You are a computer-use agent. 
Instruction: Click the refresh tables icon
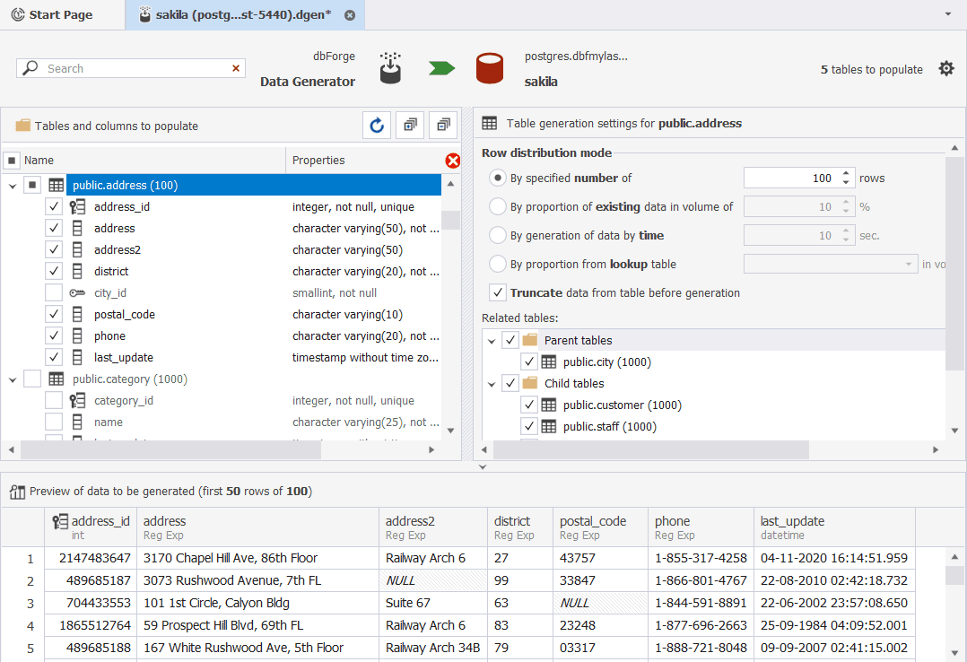[x=377, y=126]
